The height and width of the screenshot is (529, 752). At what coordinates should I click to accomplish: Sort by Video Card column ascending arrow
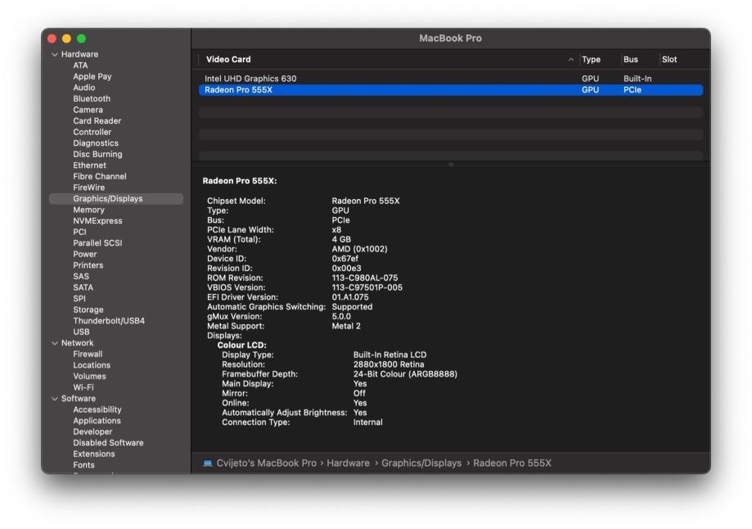point(570,60)
